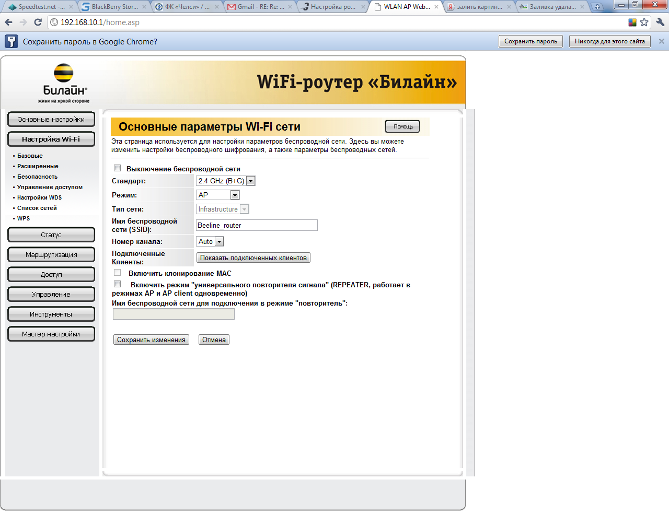Viewport: 669px width, 514px height.
Task: Open the Список сетей link
Action: pyautogui.click(x=37, y=208)
